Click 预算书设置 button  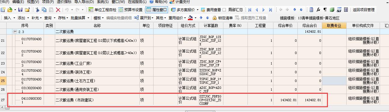tap(131, 10)
